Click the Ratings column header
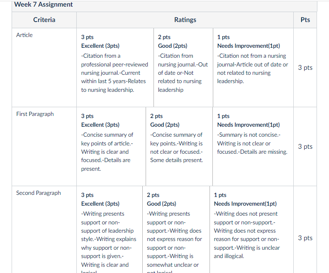 (x=185, y=20)
